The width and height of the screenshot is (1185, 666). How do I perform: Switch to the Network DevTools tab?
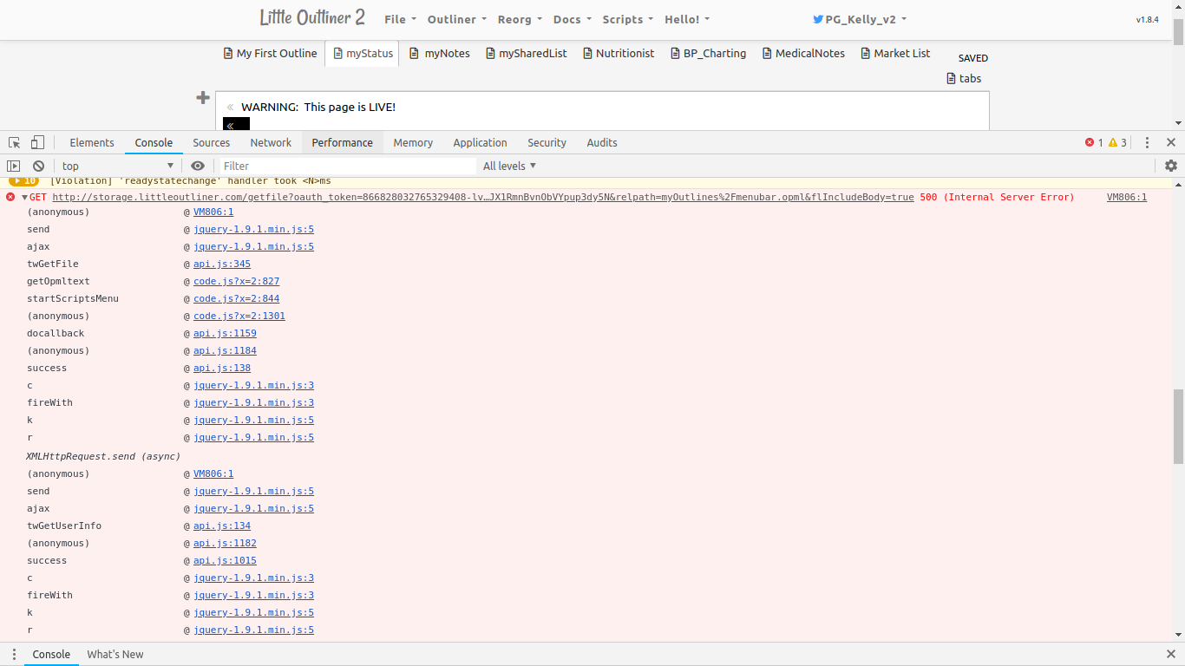(271, 142)
